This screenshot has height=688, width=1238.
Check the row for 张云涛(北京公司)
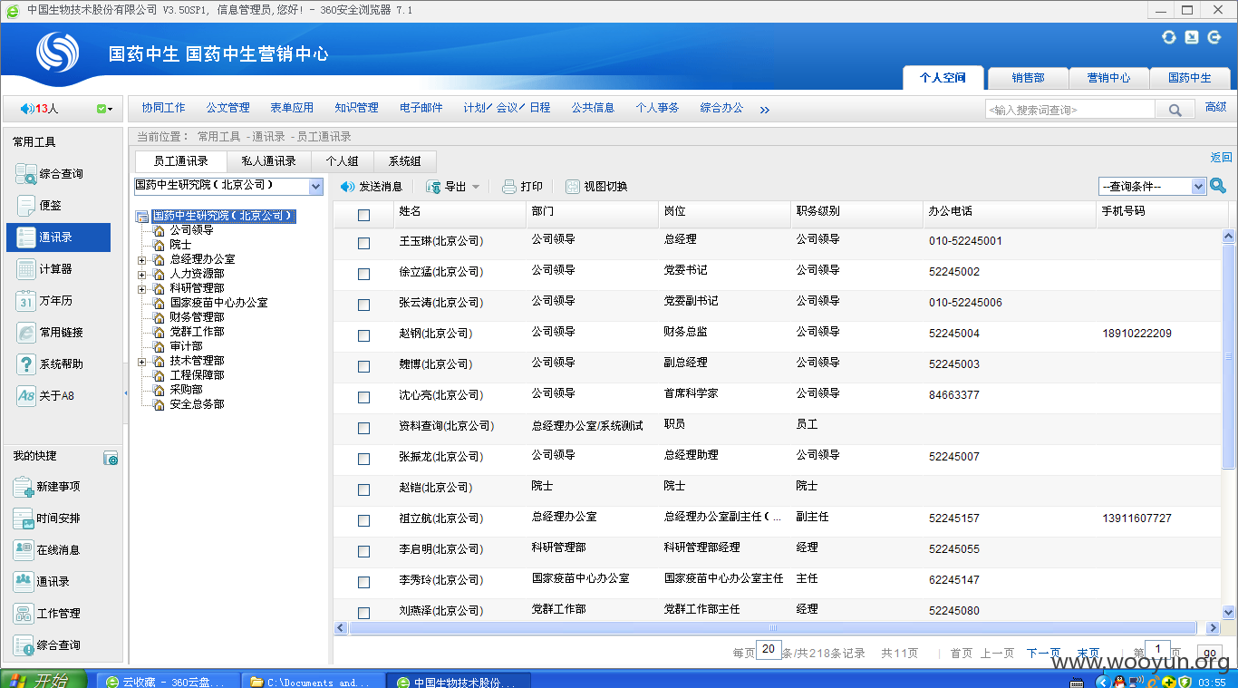363,305
